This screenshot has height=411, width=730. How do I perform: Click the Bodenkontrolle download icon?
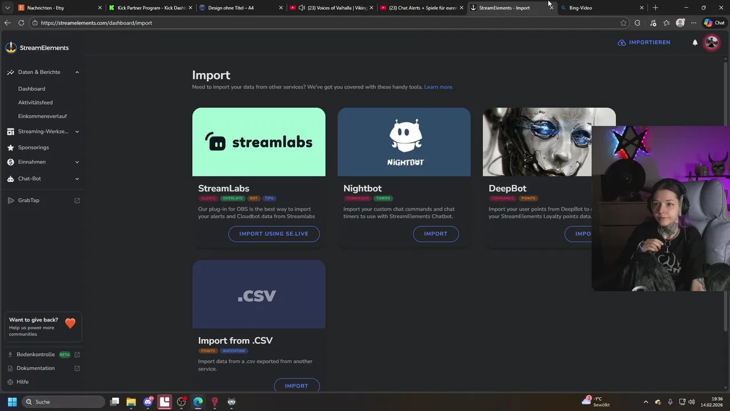[x=10, y=354]
